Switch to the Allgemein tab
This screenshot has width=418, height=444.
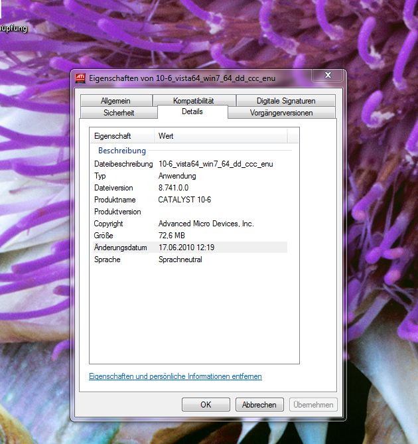click(x=115, y=100)
